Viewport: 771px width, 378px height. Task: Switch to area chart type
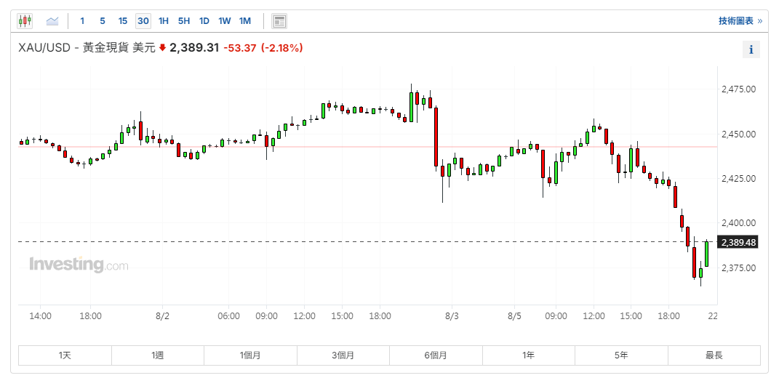[x=52, y=21]
